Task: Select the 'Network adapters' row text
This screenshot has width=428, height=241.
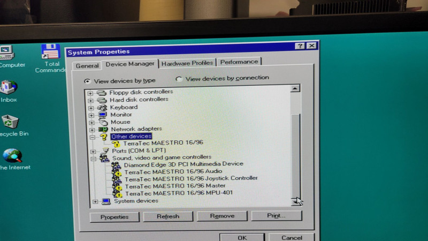Action: pos(136,129)
